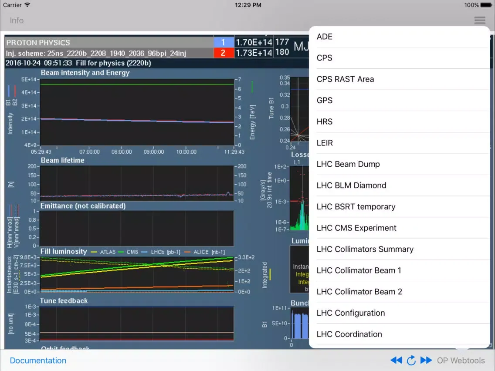The image size is (495, 371).
Task: Tap the Wi-Fi icon in status bar
Action: (x=27, y=5)
